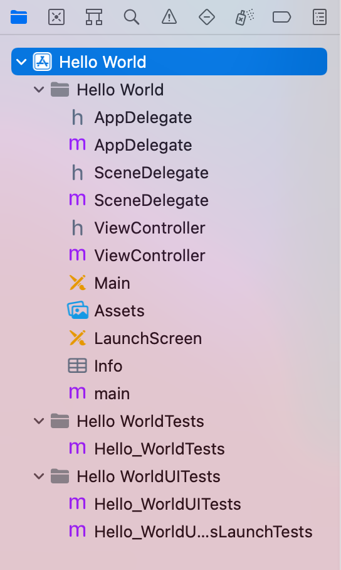Collapse the Hello World group folder

click(39, 89)
